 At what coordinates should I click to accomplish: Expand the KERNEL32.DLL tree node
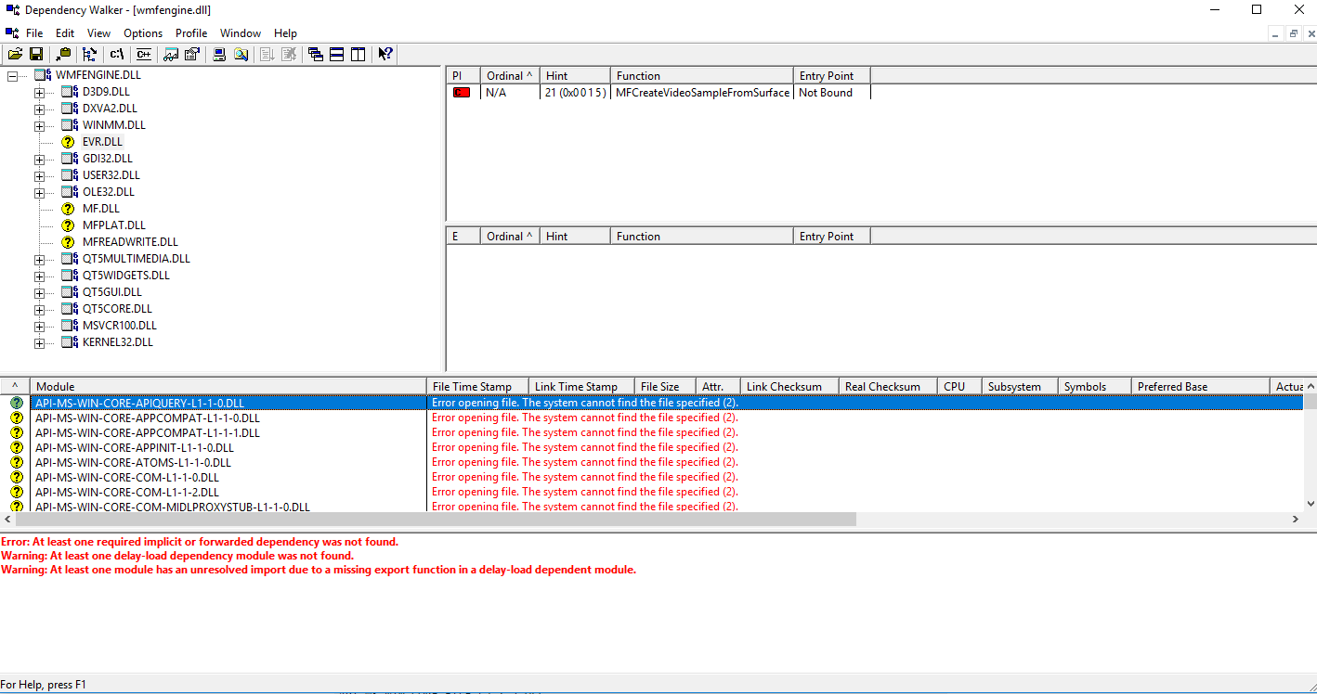click(39, 343)
